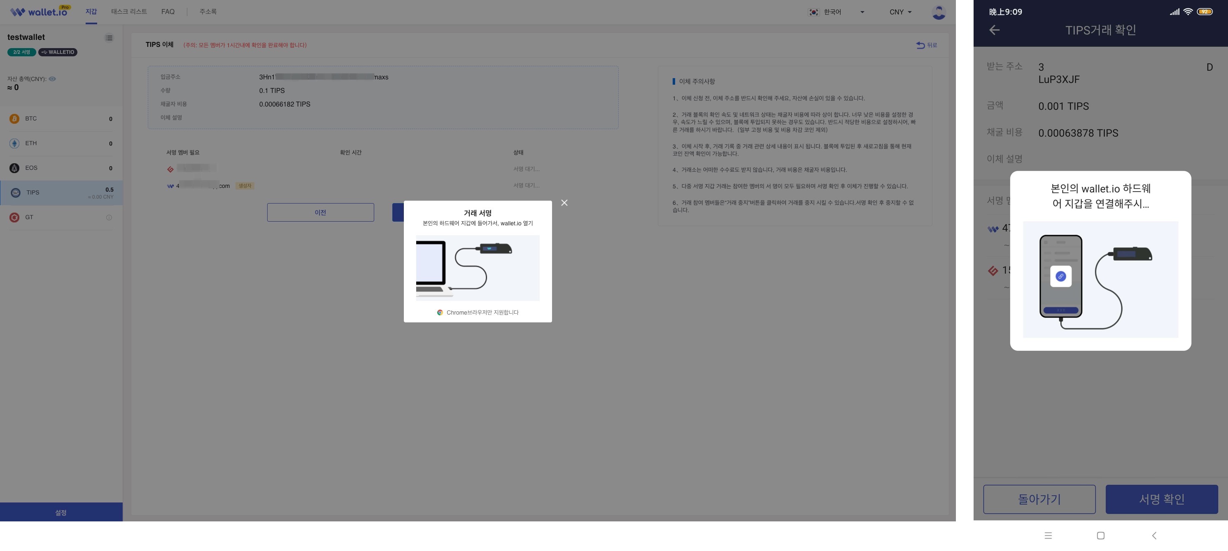Select the EOS coin row

[x=61, y=168]
